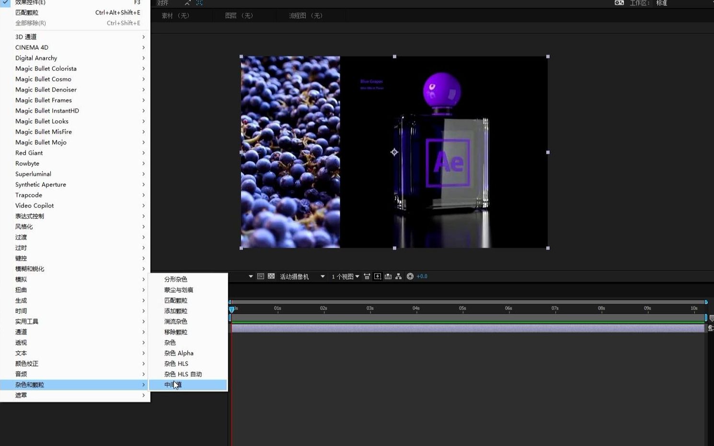Open the 颜色校正 effects submenu
Screen dimensions: 714x446
[x=75, y=364]
